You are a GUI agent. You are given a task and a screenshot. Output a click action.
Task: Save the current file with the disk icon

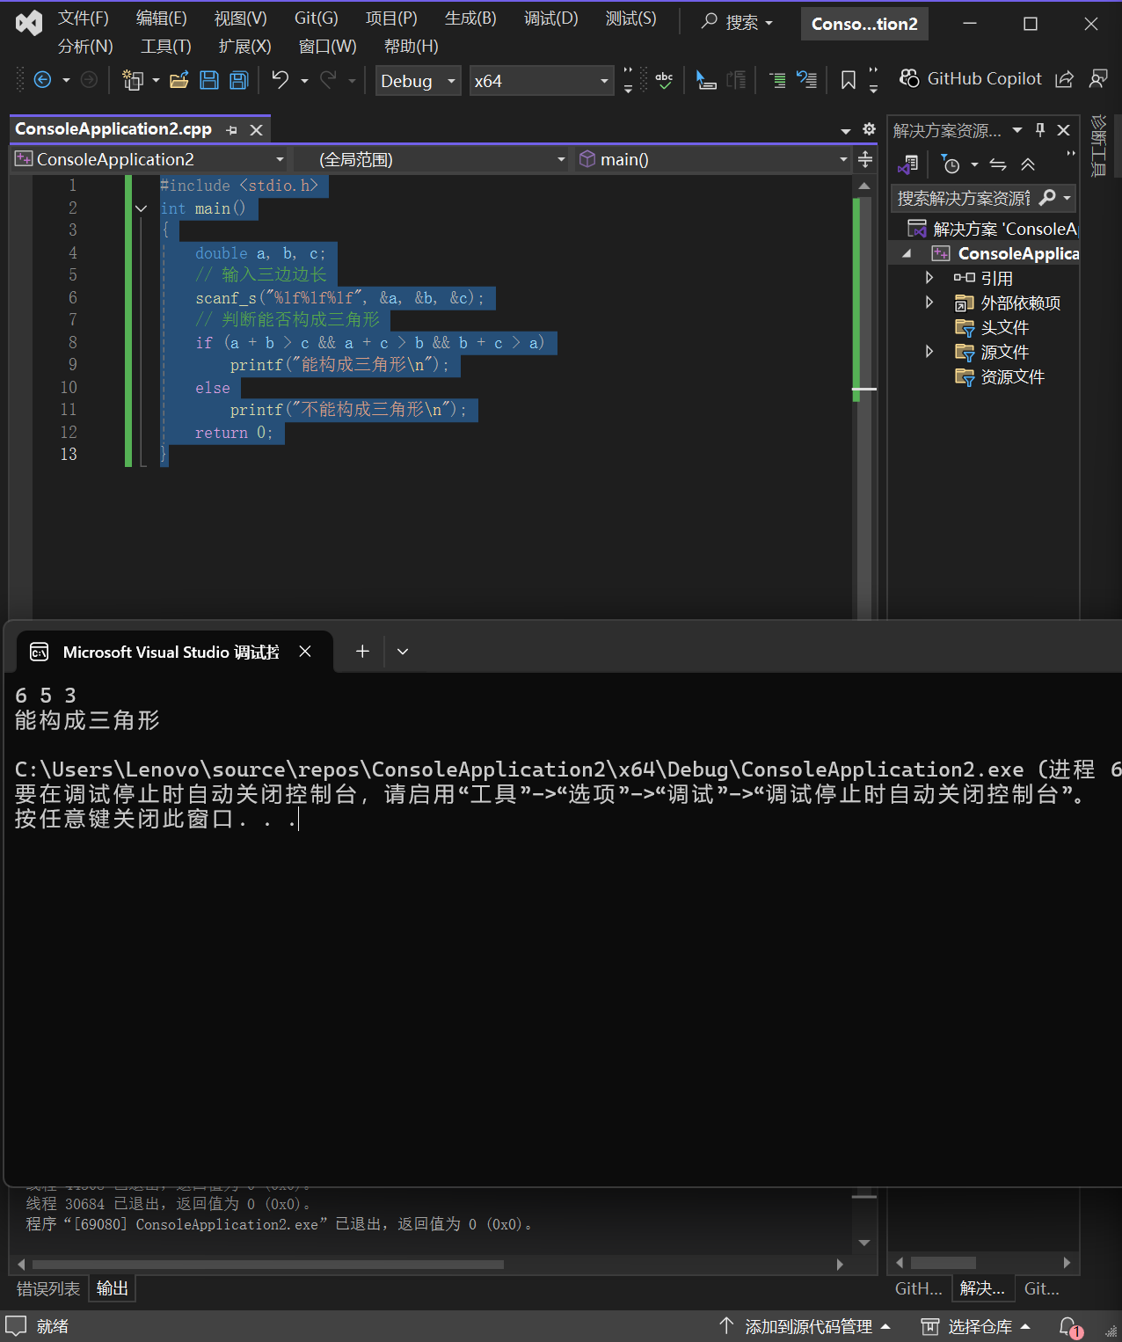[x=209, y=80]
